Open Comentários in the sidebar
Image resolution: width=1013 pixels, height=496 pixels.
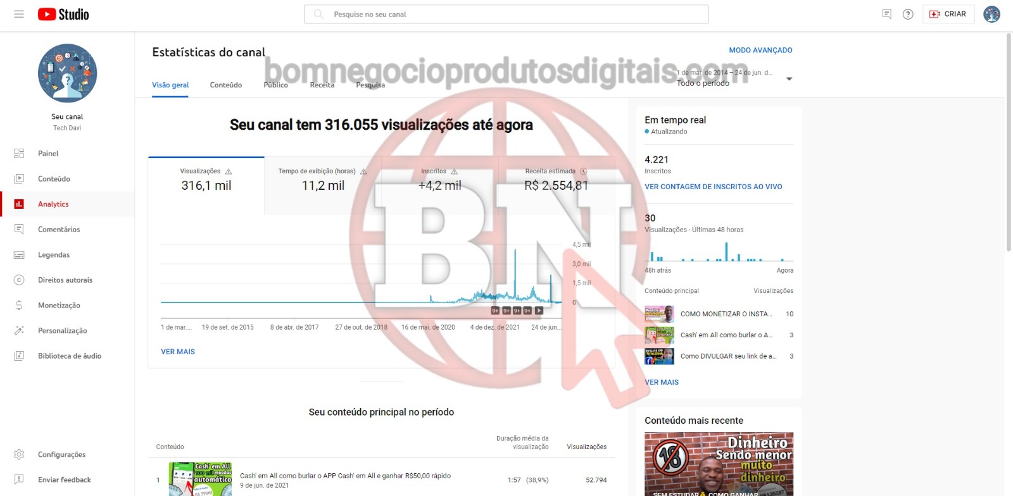coord(59,230)
